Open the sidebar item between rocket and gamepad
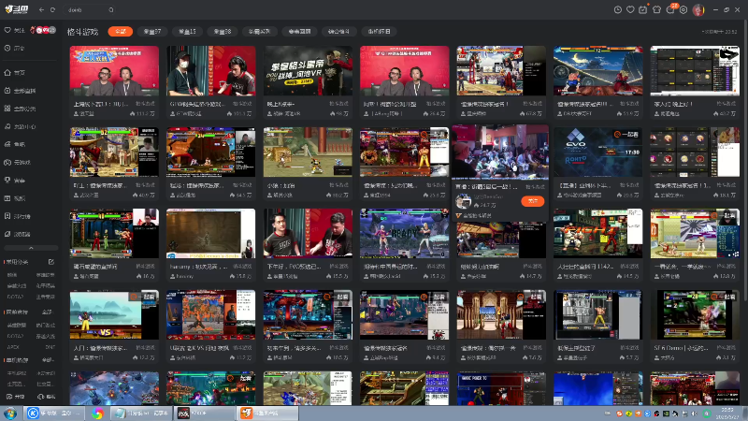Screen dimensions: 748x421 point(15,144)
